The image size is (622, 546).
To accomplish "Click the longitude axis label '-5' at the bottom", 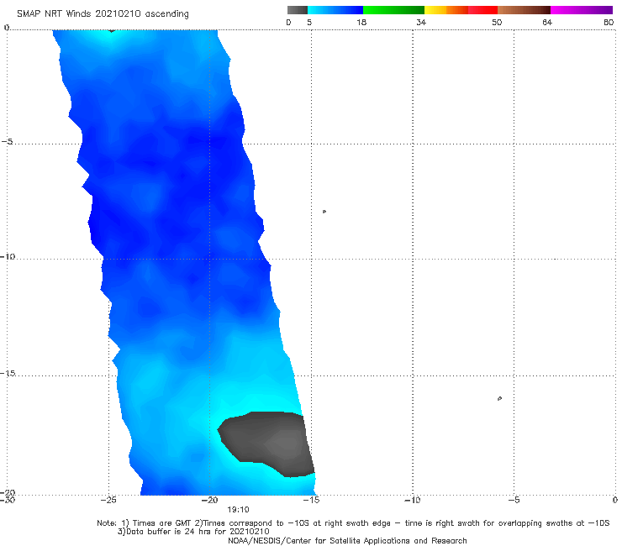I will (x=514, y=500).
